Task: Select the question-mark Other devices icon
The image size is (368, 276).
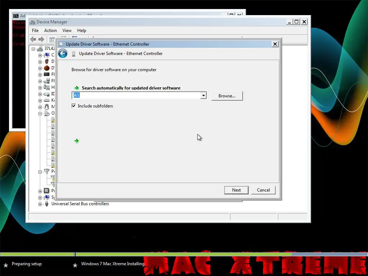Action: [47, 113]
